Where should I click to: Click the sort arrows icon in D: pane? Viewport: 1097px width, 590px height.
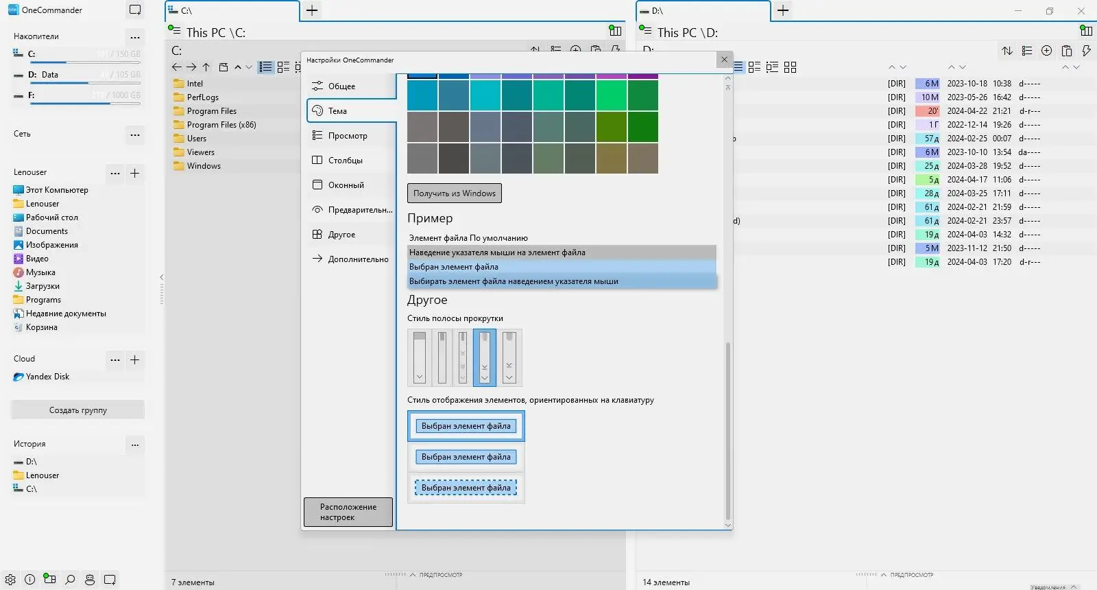coord(1006,51)
